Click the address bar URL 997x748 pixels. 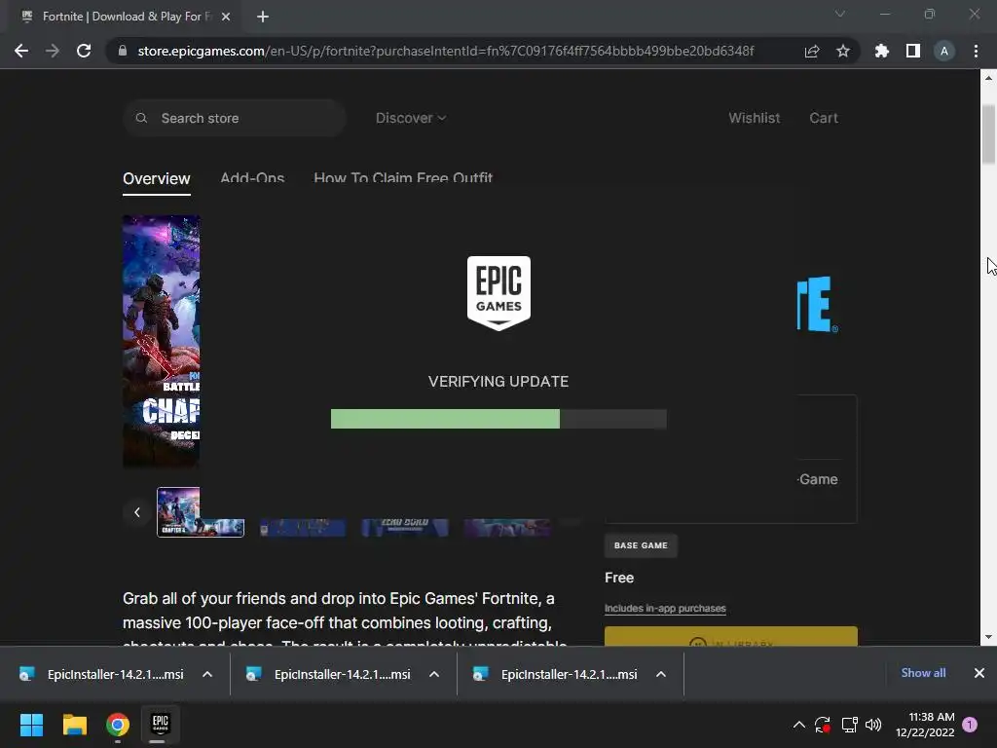pyautogui.click(x=445, y=51)
